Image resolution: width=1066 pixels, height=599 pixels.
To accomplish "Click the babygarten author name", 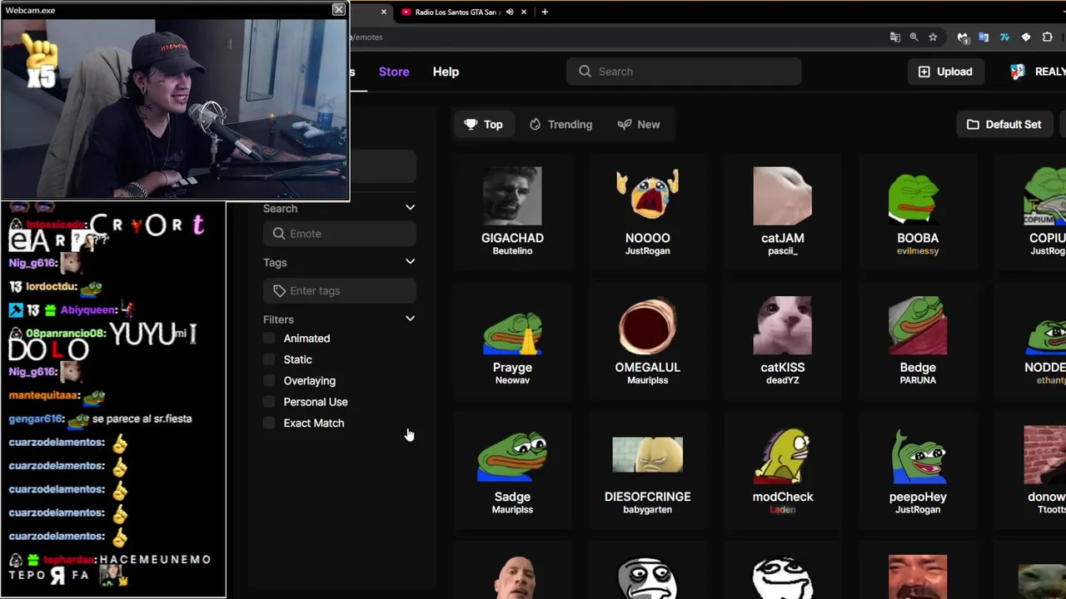I will click(647, 509).
